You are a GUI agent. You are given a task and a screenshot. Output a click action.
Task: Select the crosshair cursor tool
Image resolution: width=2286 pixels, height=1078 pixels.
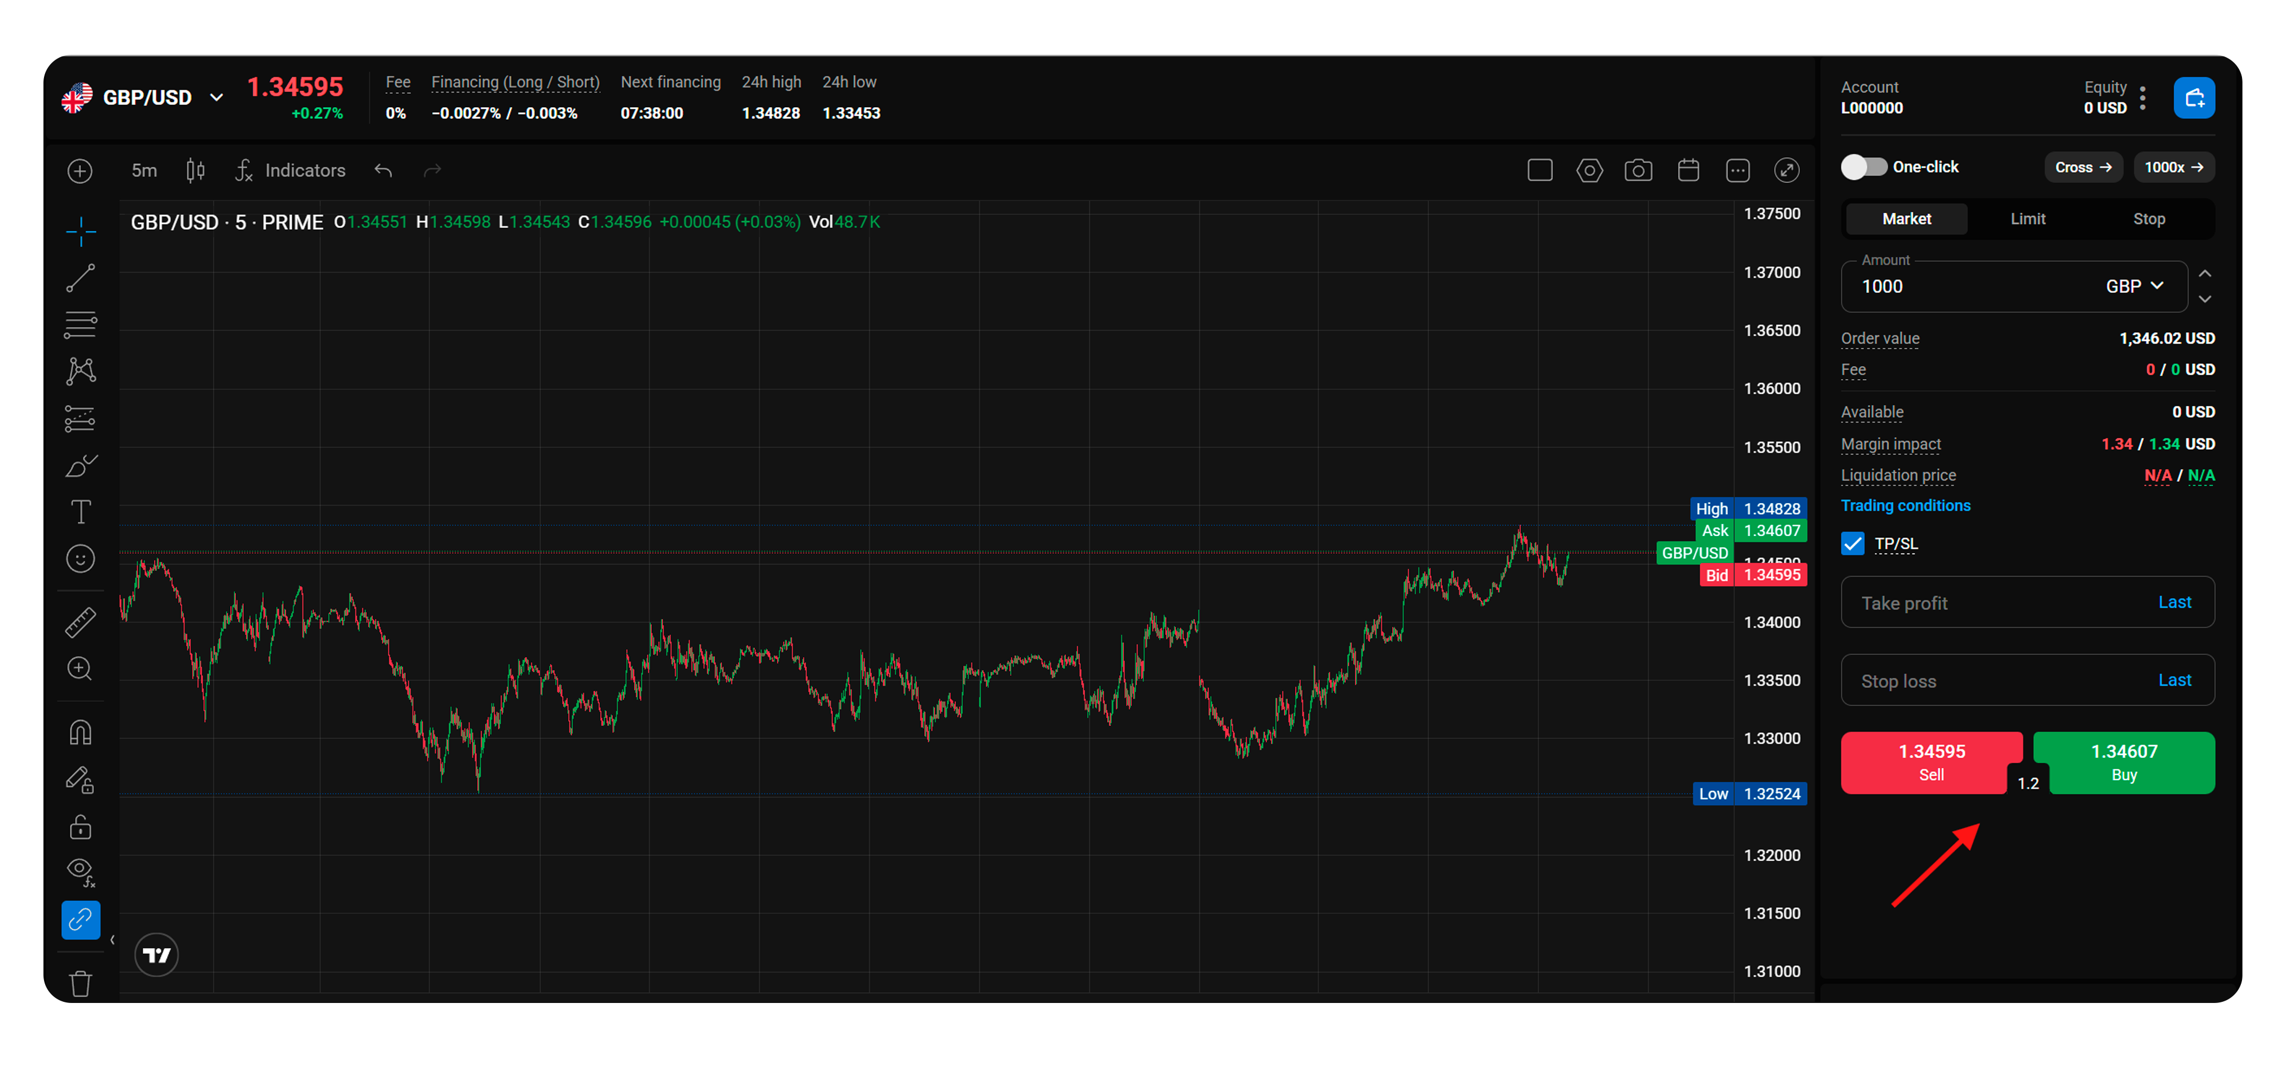80,231
